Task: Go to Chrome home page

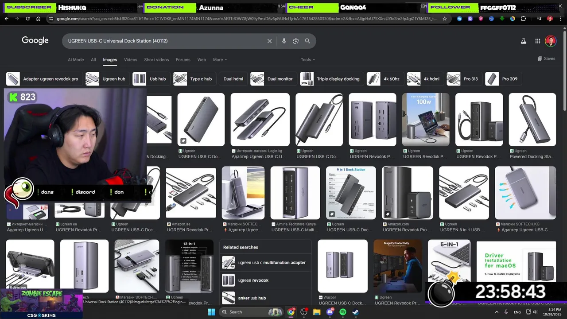Action: pos(38,19)
